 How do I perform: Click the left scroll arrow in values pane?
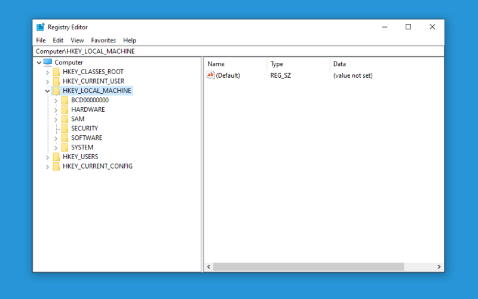tap(209, 267)
